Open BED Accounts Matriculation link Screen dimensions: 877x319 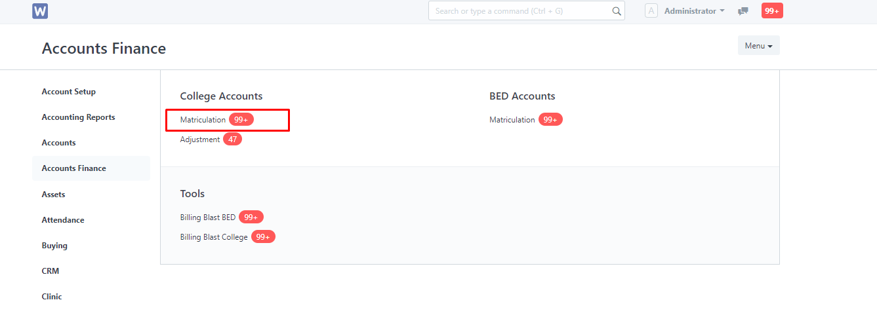coord(512,120)
